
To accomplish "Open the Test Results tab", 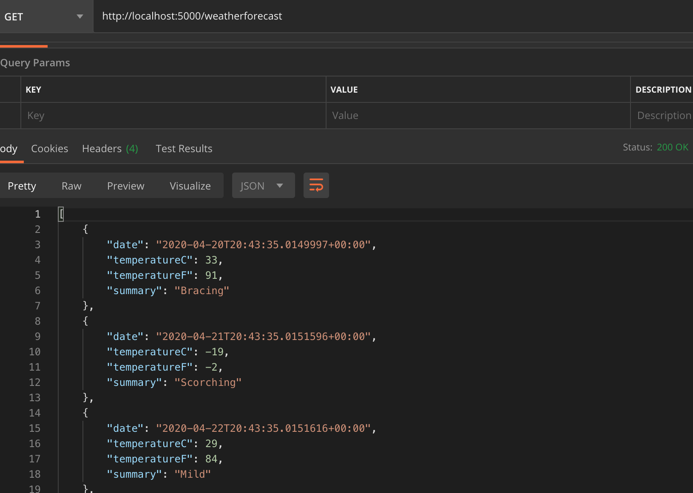I will coord(184,148).
